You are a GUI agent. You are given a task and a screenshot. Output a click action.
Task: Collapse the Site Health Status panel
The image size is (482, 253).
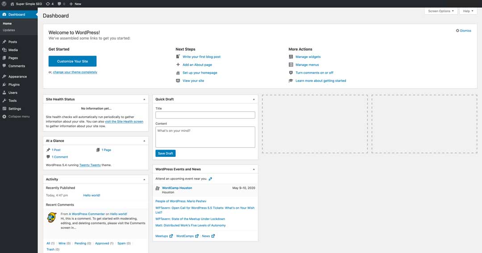point(144,99)
